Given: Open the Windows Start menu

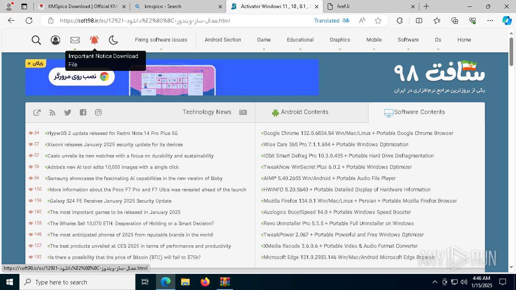Looking at the screenshot, I should point(10,282).
